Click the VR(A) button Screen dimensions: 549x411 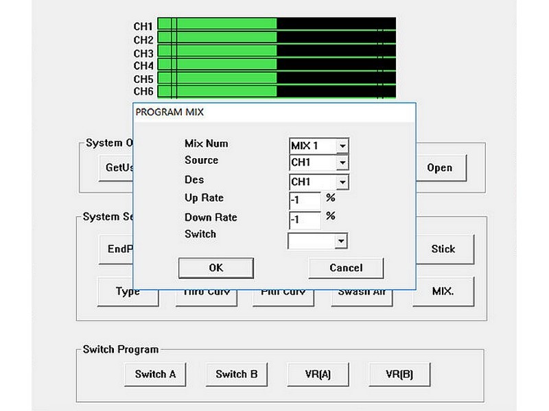click(318, 374)
